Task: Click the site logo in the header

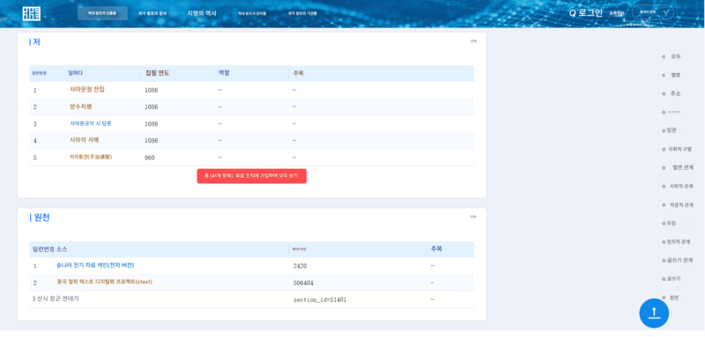Action: (32, 13)
